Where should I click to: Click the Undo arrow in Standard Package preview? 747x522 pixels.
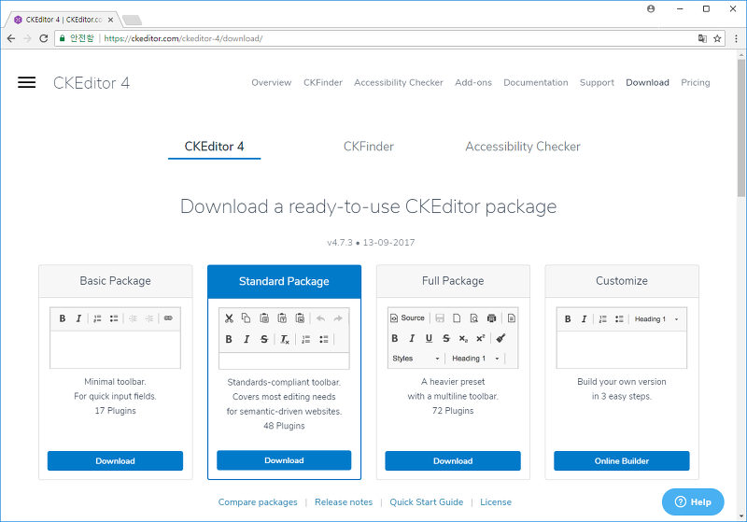coord(320,318)
